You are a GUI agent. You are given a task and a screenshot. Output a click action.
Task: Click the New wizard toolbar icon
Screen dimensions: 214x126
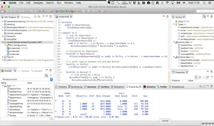(3, 11)
